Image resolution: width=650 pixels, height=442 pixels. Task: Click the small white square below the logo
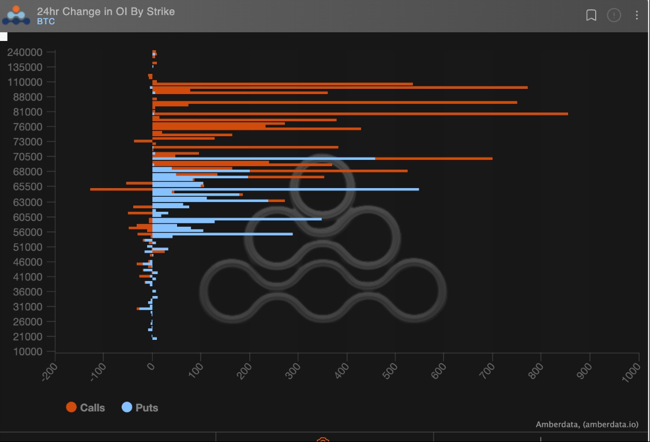[3, 37]
